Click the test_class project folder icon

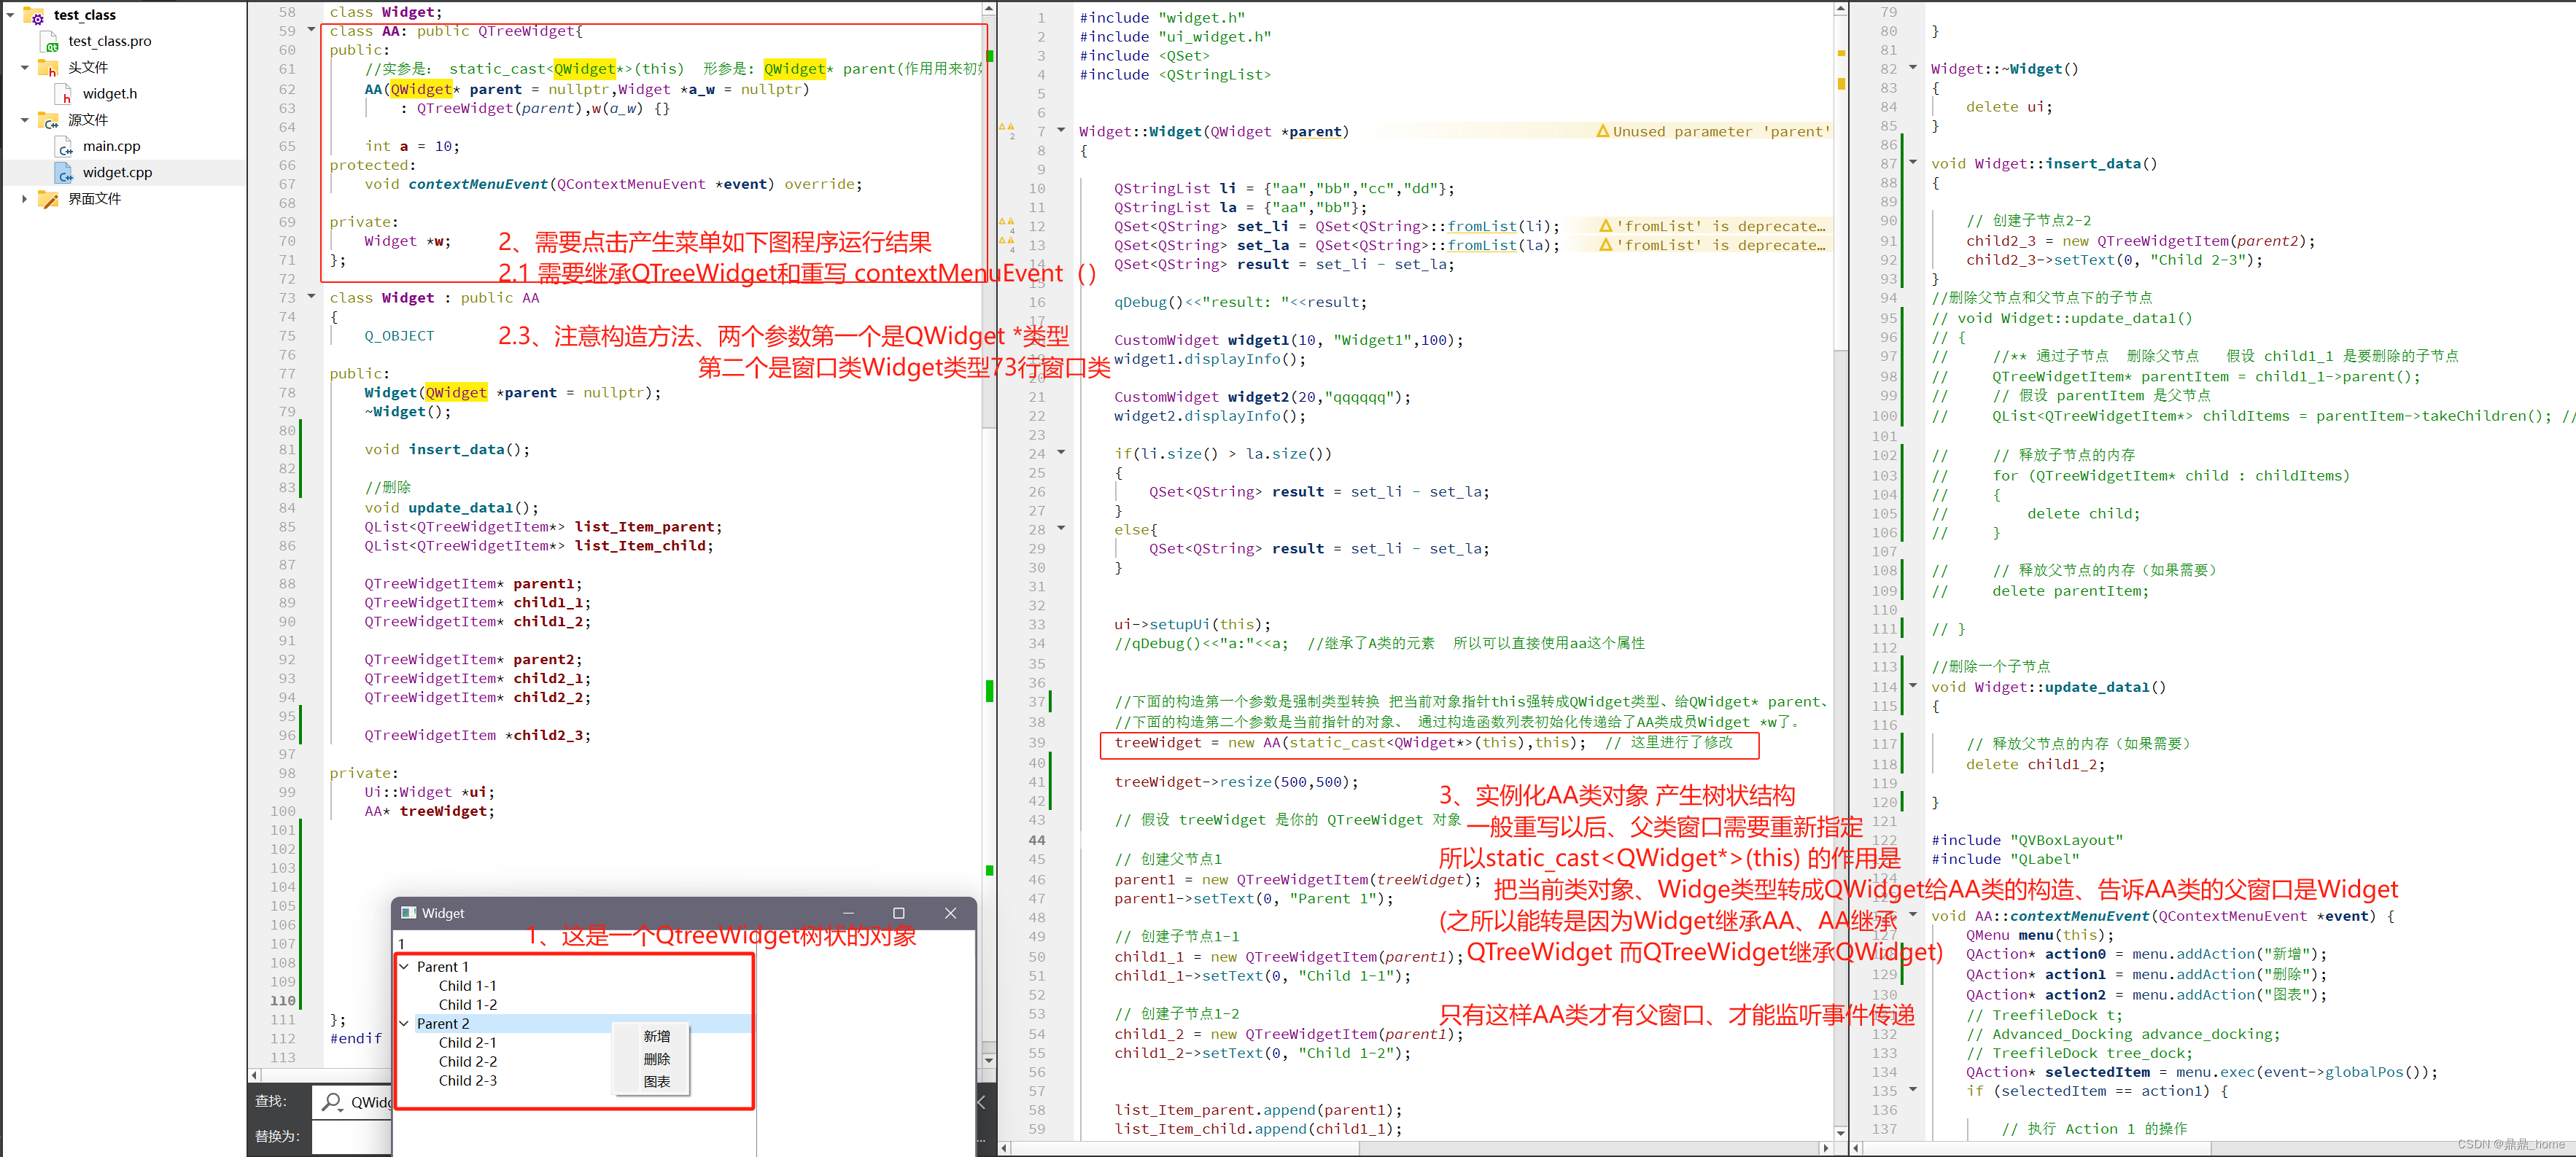click(x=35, y=16)
